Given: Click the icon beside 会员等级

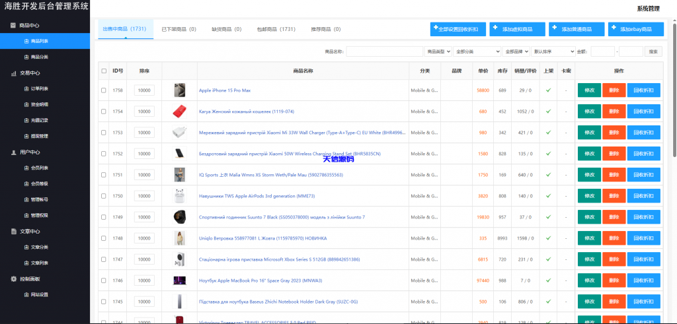Looking at the screenshot, I should tap(26, 184).
